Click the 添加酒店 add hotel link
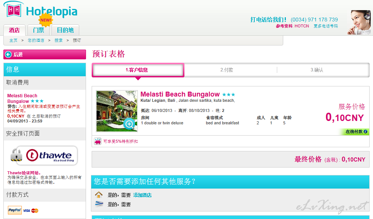The height and width of the screenshot is (219, 373). click(142, 195)
